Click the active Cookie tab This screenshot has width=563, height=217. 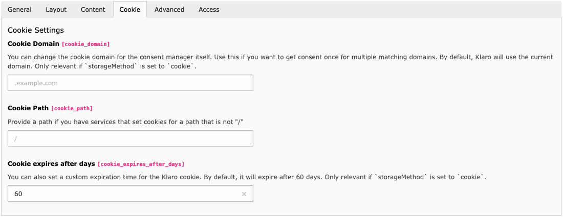point(130,9)
